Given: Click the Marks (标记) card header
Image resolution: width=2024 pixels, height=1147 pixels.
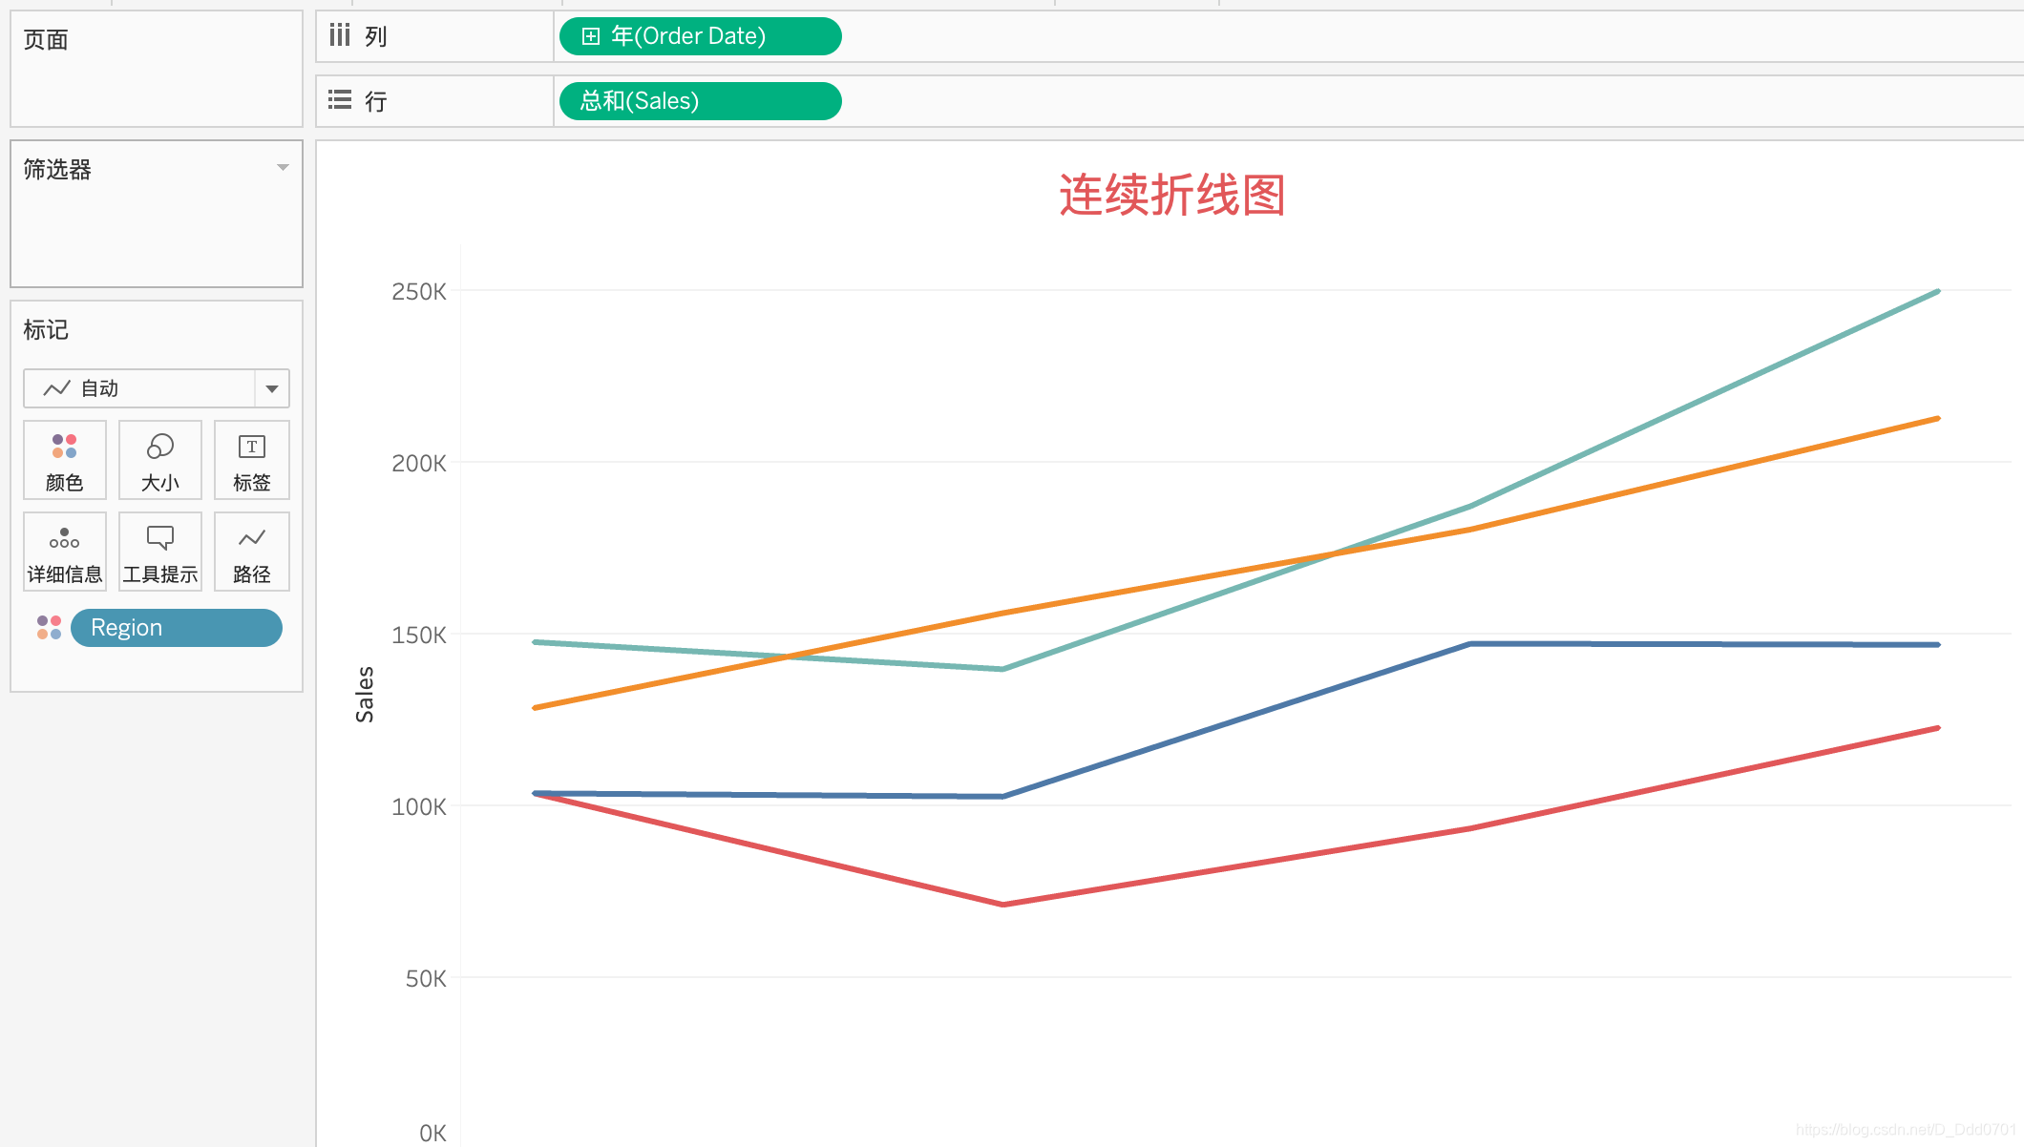Looking at the screenshot, I should 46,330.
